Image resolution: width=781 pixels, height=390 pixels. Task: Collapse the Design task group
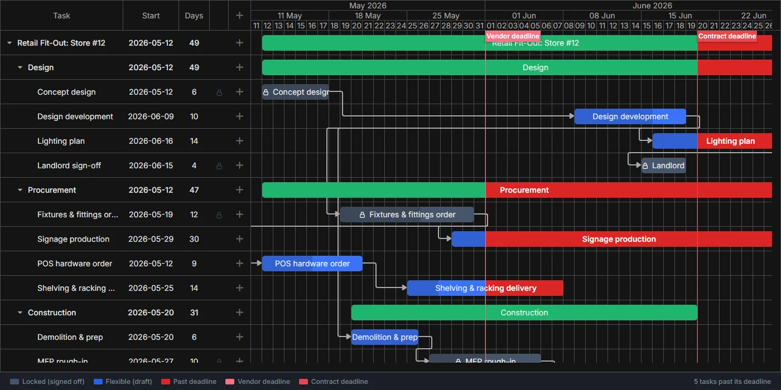(20, 67)
